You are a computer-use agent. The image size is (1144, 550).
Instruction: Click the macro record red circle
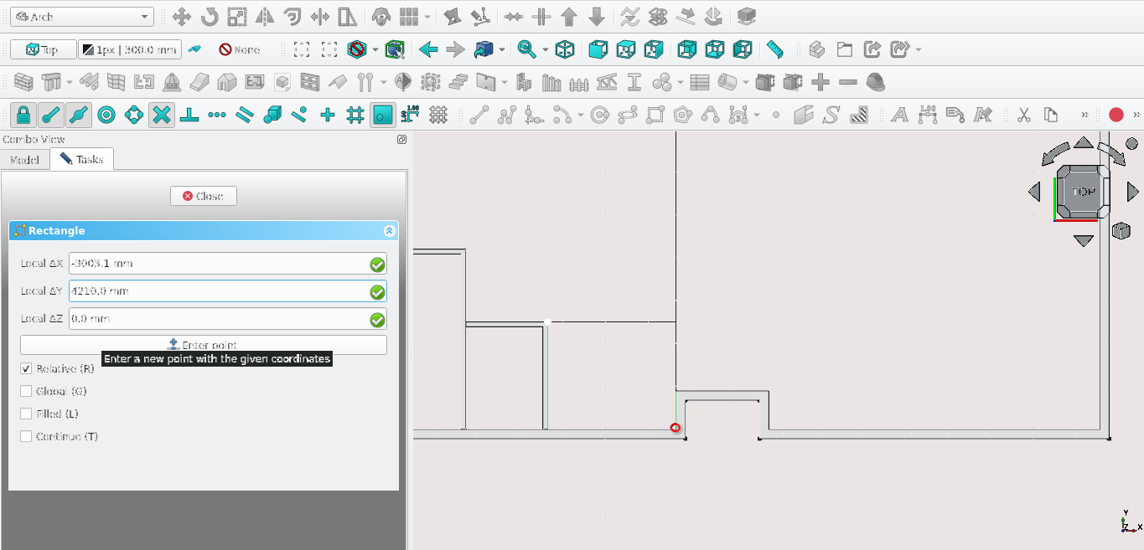coord(1116,115)
